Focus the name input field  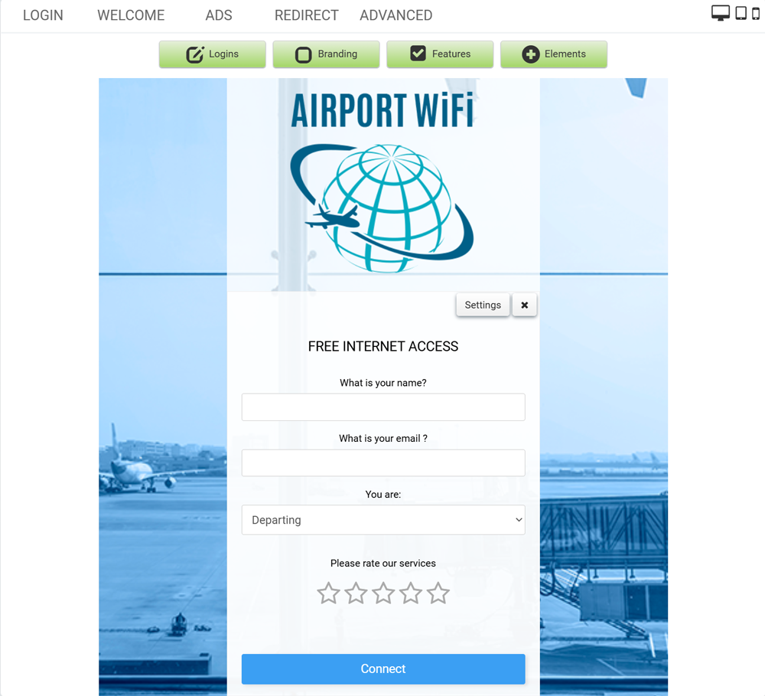(383, 407)
